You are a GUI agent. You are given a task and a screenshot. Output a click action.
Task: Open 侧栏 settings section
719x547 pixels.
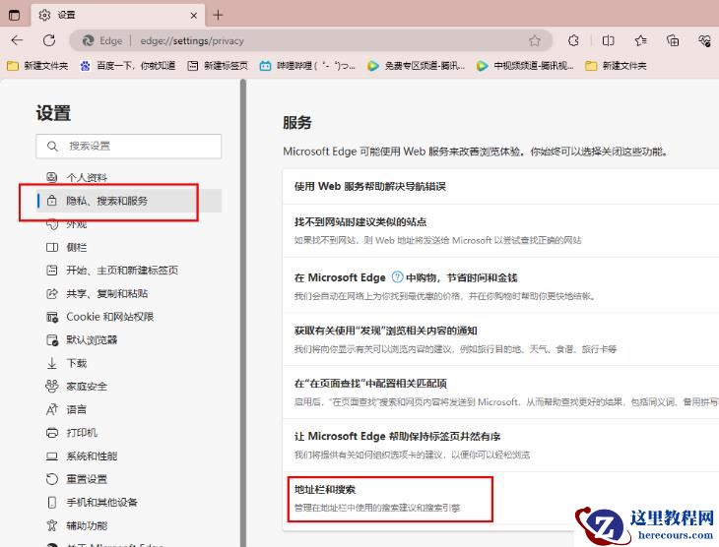pyautogui.click(x=129, y=247)
